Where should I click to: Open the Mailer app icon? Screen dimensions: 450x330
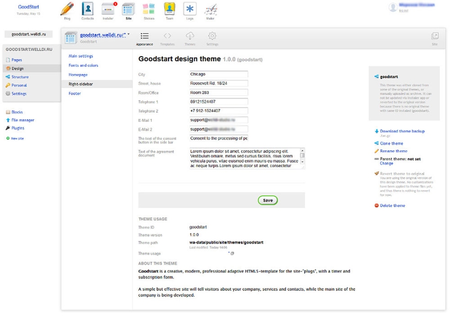coord(210,10)
